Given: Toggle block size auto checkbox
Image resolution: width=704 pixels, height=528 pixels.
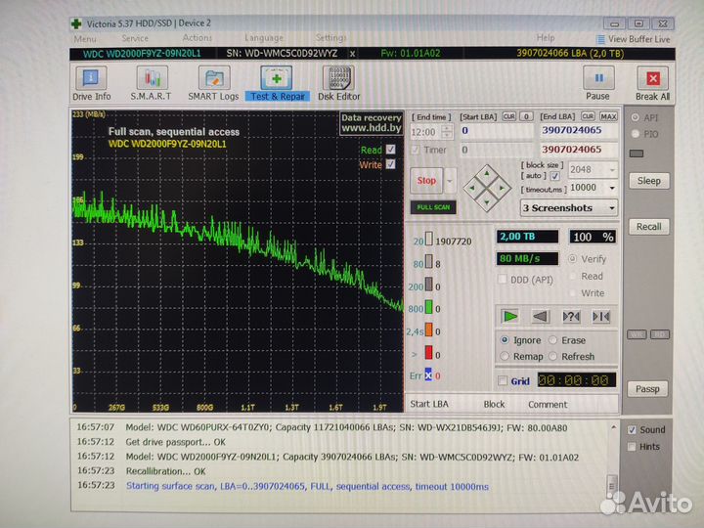Looking at the screenshot, I should pos(555,176).
